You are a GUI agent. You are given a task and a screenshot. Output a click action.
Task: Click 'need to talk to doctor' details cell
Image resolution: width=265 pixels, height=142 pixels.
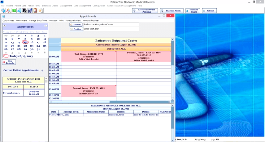tap(146, 115)
